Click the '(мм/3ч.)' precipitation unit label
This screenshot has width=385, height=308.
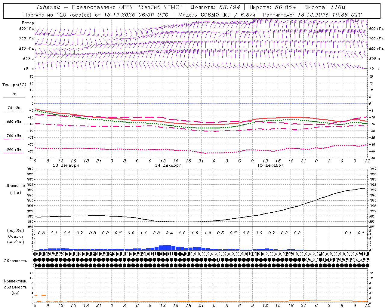16,231
